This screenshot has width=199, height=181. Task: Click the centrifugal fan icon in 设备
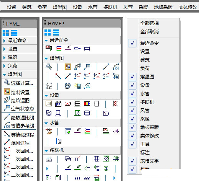(x=49, y=113)
